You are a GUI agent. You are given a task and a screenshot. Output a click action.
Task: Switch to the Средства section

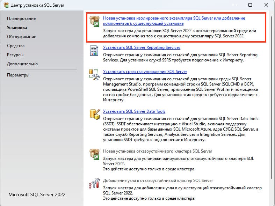pos(16,46)
